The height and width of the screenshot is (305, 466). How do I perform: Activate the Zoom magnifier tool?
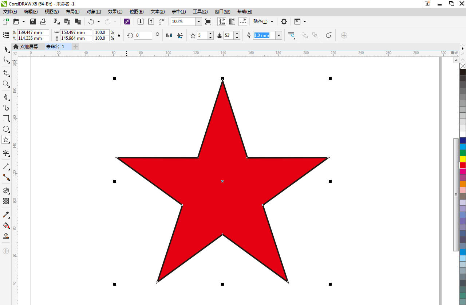[x=6, y=84]
